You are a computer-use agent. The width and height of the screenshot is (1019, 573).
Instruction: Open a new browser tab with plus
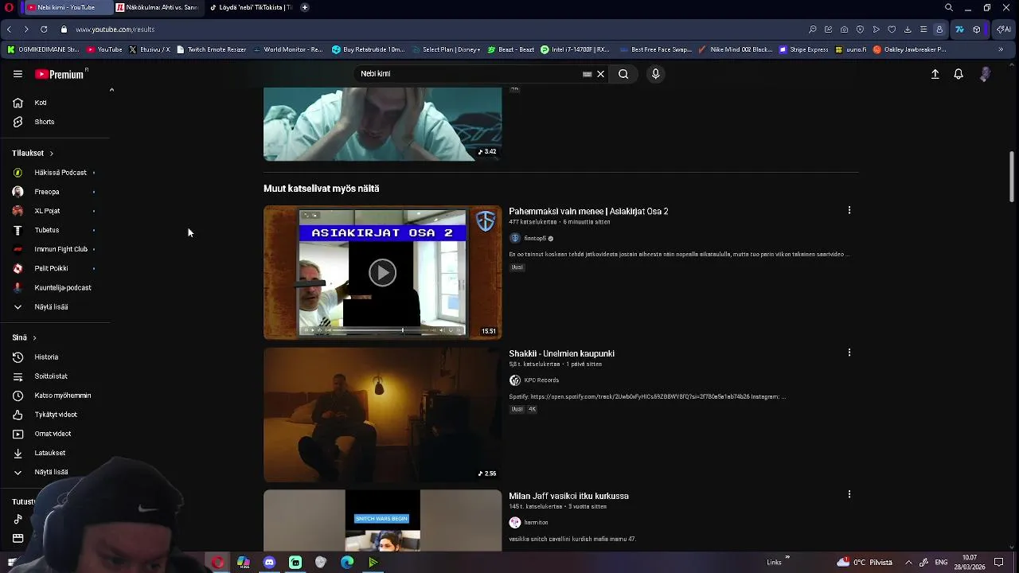(x=305, y=7)
